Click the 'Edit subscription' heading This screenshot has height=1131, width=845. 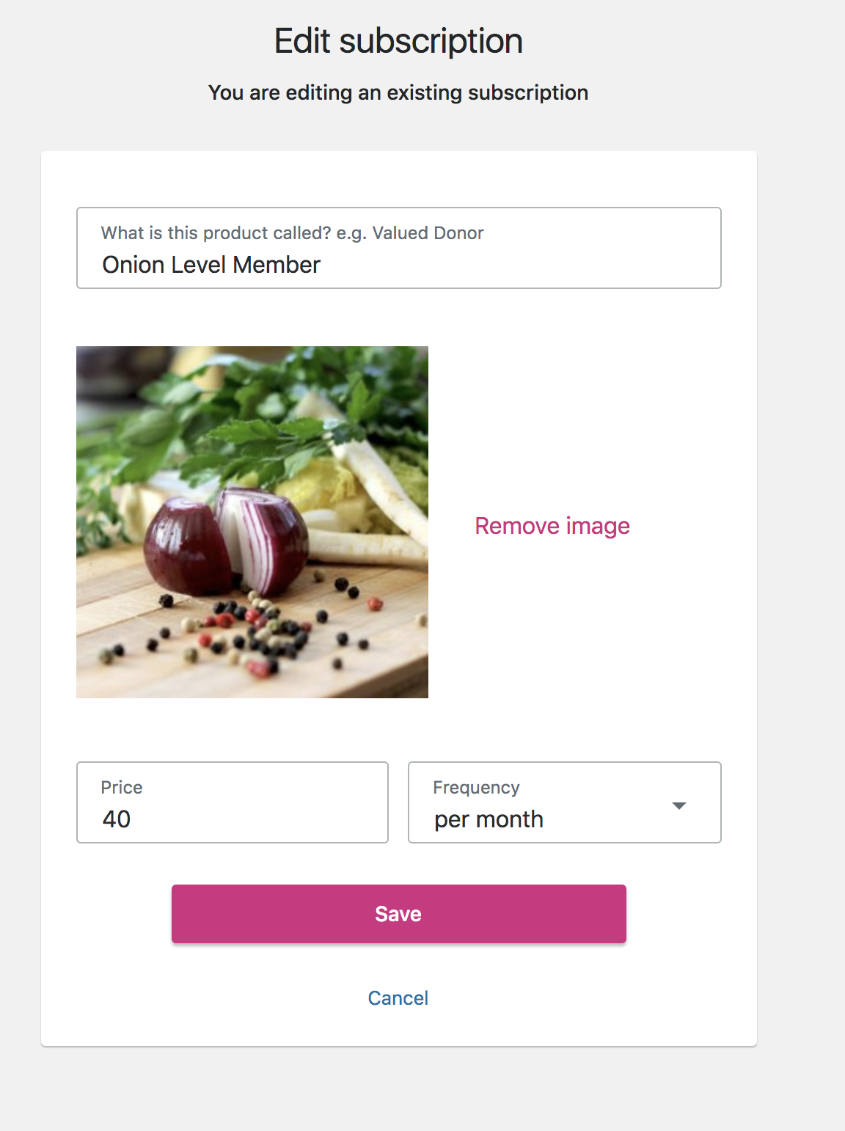point(398,41)
